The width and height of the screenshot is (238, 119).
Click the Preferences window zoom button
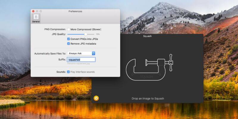pyautogui.click(x=41, y=11)
